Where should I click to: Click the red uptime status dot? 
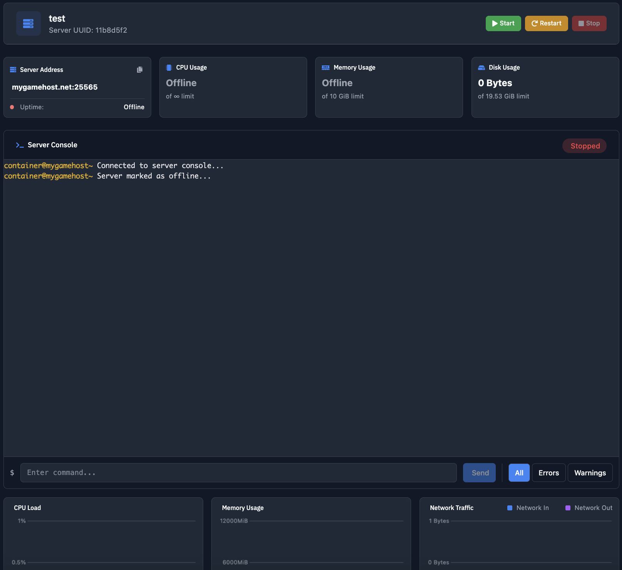pos(12,107)
